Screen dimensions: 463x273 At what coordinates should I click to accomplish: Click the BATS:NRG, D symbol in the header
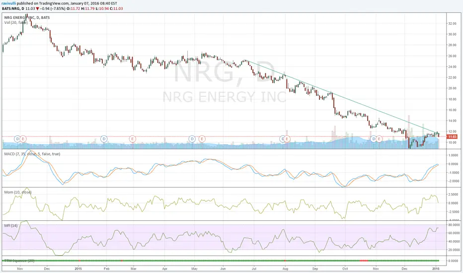tap(13, 8)
